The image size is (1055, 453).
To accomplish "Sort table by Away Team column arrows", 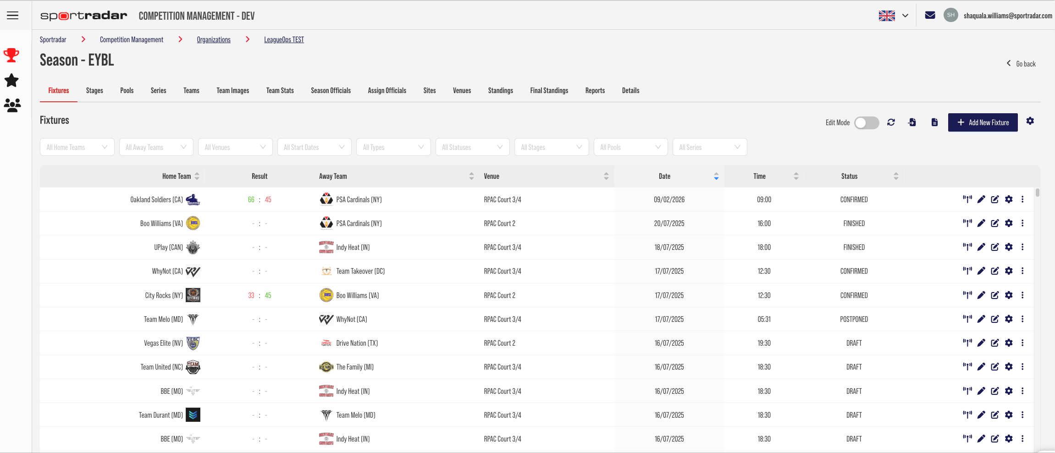I will [471, 176].
